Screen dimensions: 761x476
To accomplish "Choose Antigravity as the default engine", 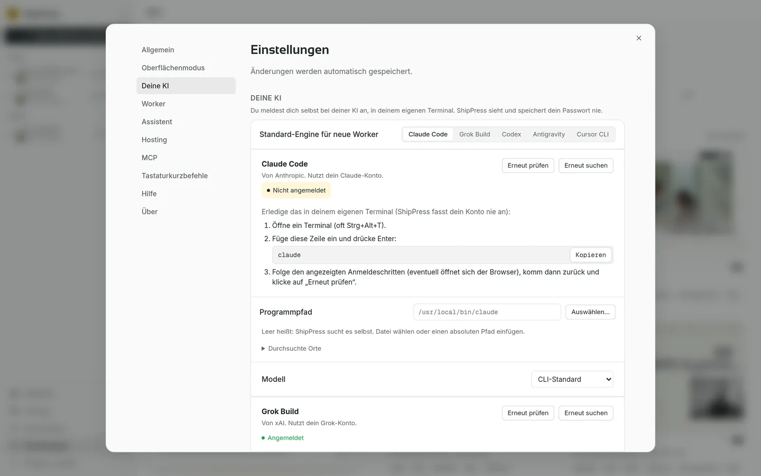I will (x=549, y=134).
